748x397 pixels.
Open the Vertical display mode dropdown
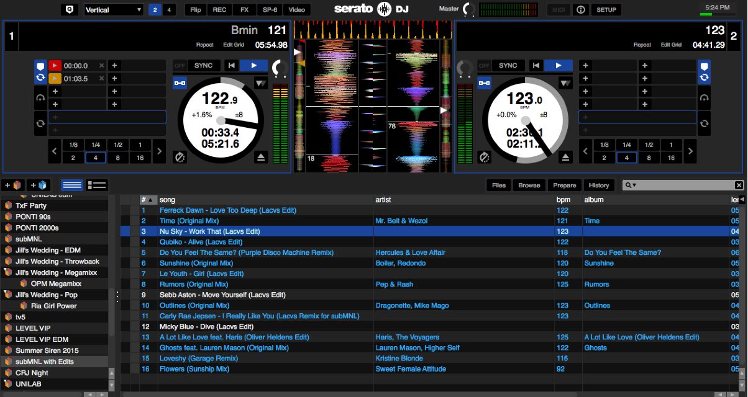pyautogui.click(x=114, y=9)
